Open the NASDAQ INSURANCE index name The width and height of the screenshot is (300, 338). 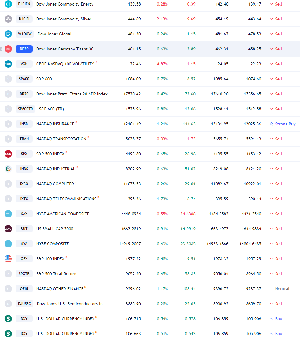click(55, 124)
